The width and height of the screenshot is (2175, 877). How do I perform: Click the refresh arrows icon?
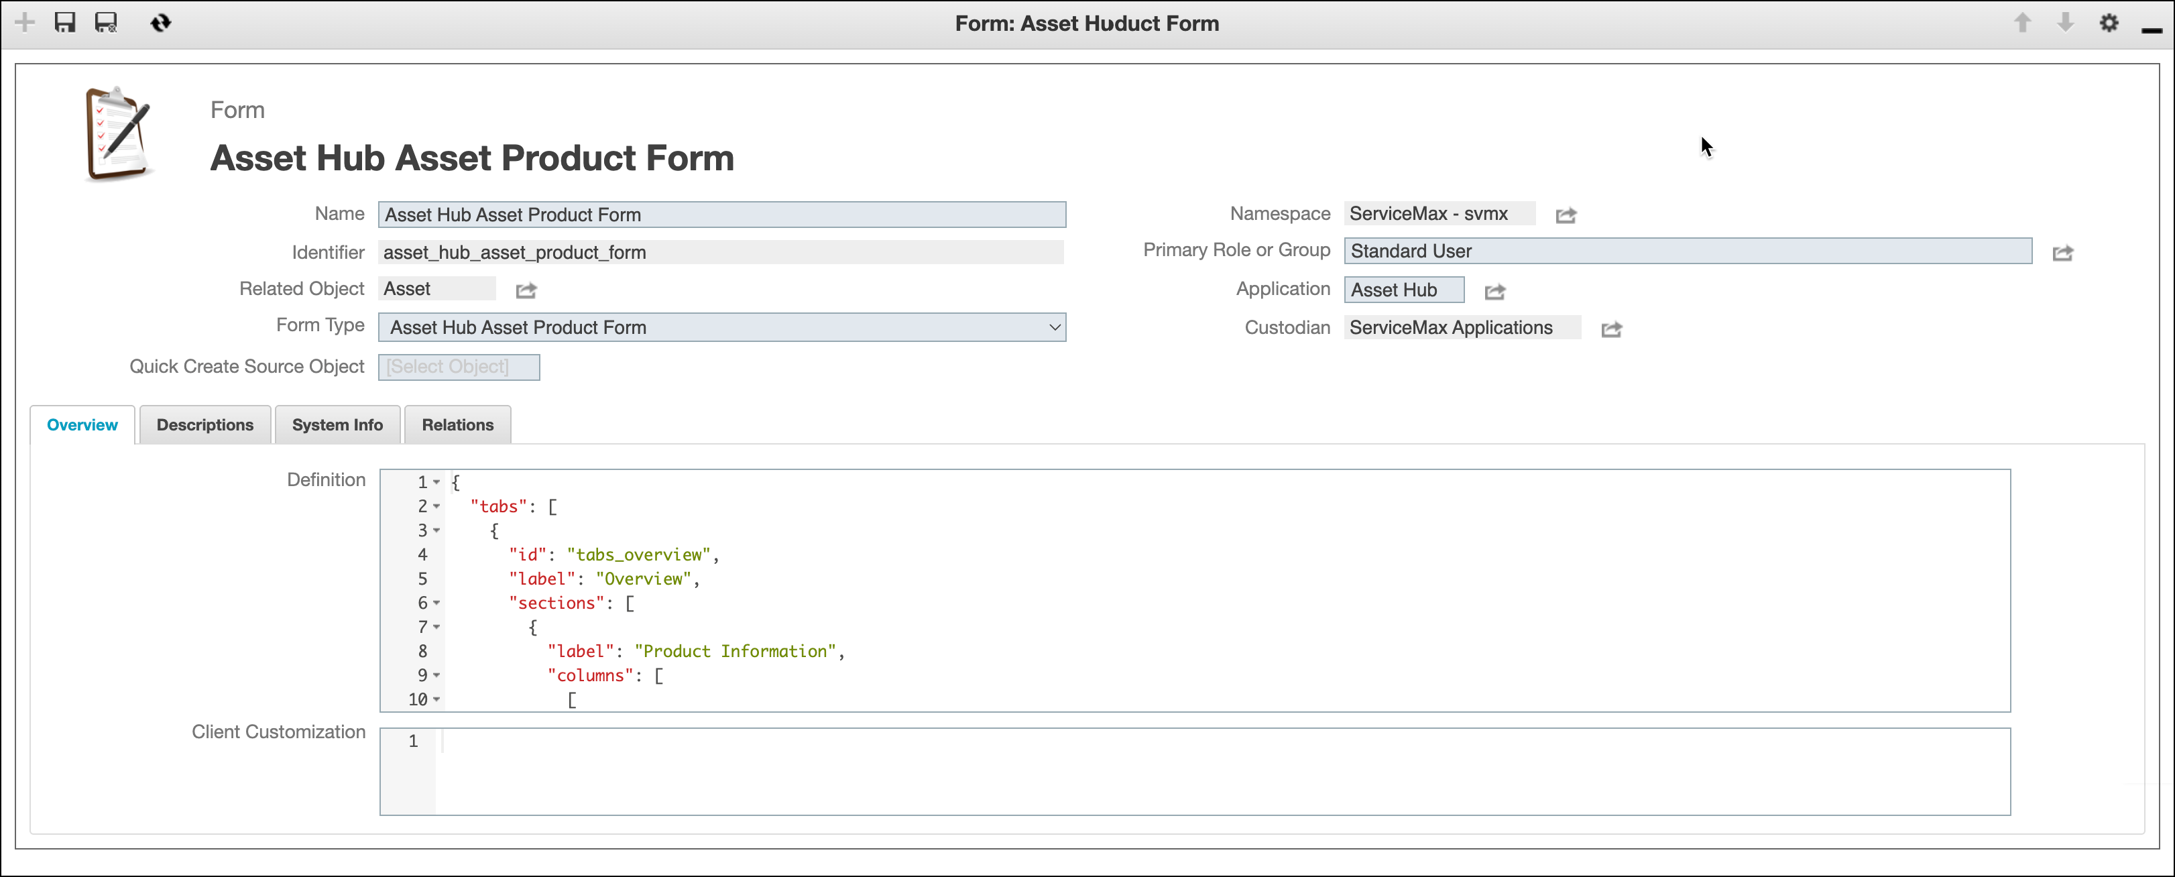160,23
